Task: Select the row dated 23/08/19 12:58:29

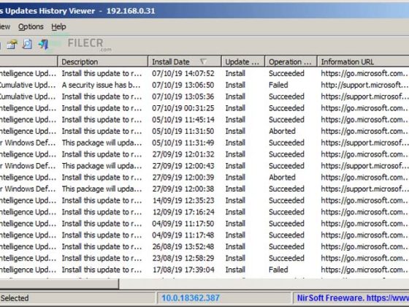Action: 204,258
